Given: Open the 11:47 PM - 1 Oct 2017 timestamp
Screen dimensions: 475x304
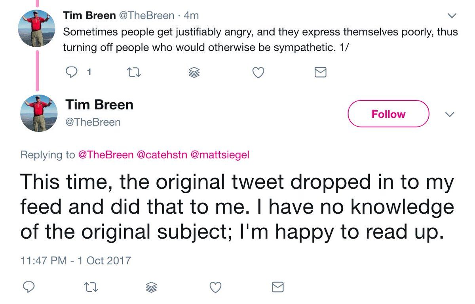Looking at the screenshot, I should [x=75, y=260].
